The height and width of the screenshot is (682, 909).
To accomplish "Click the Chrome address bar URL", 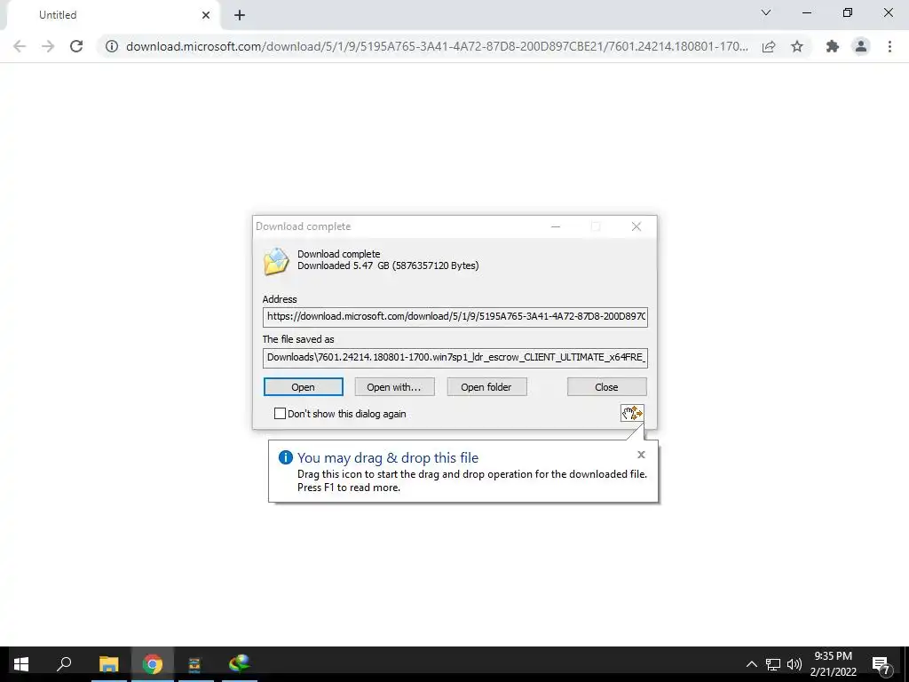I will [x=437, y=46].
